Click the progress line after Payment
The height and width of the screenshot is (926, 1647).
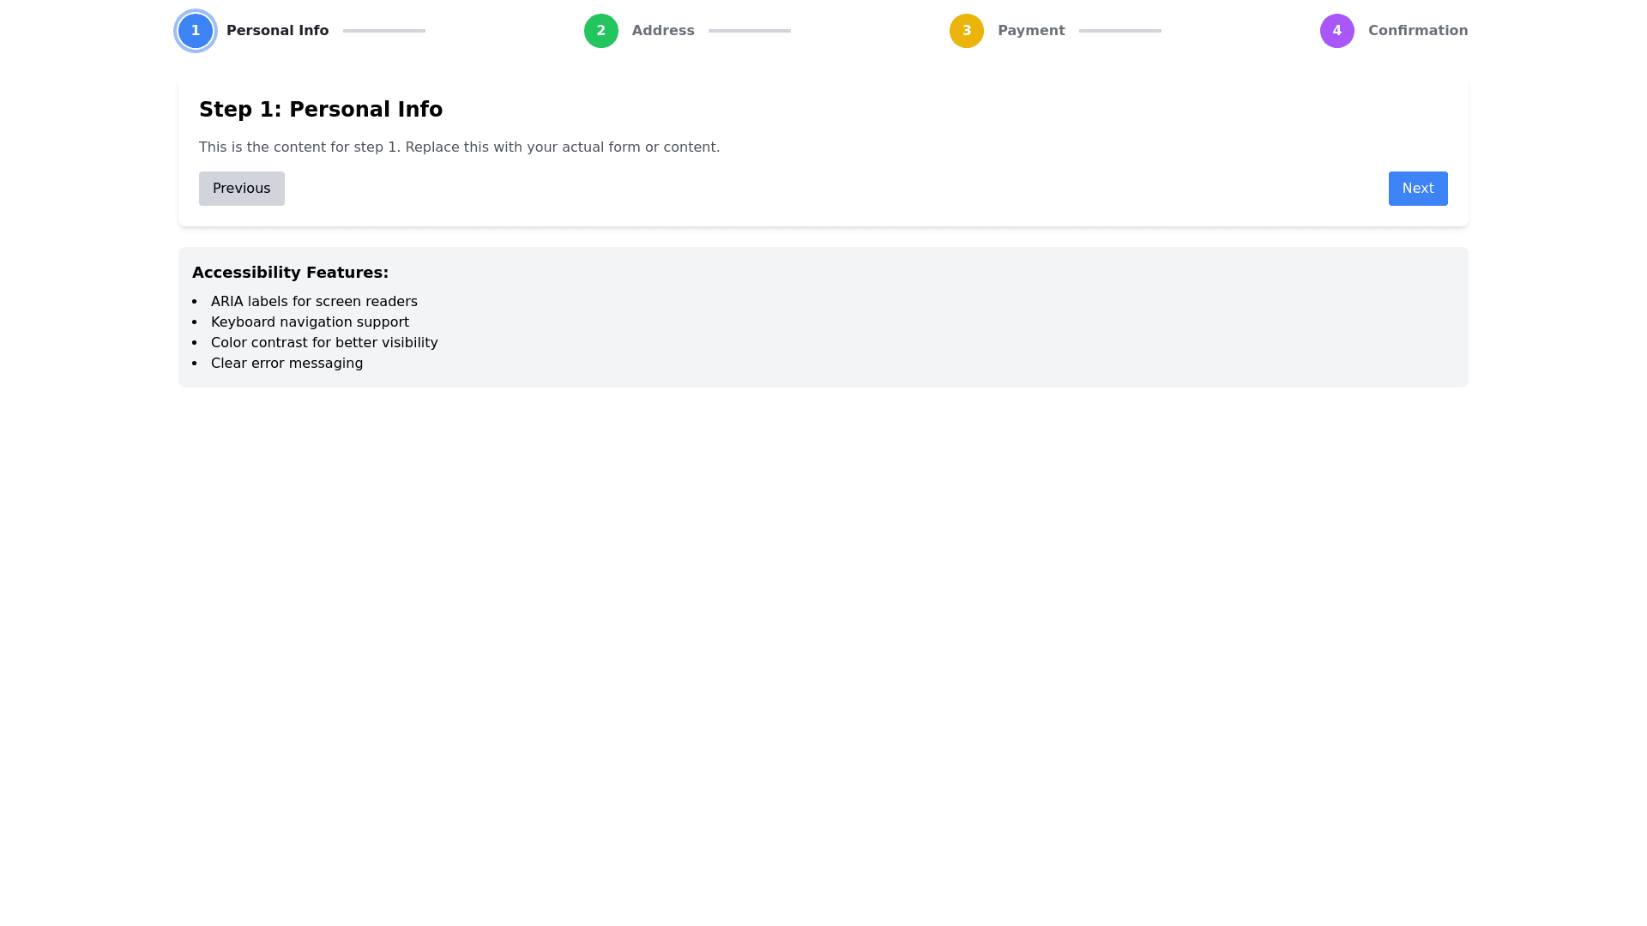pyautogui.click(x=1119, y=31)
